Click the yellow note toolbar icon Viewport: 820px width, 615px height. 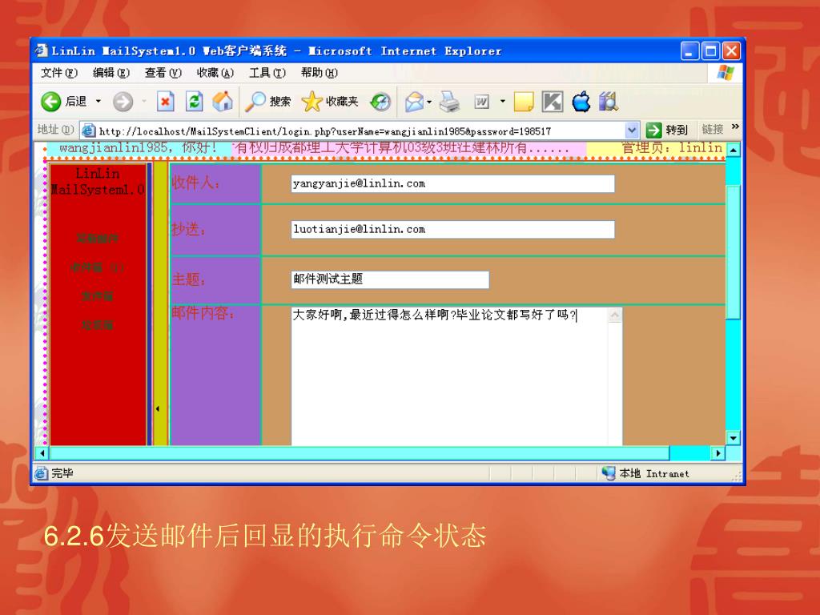click(x=524, y=102)
